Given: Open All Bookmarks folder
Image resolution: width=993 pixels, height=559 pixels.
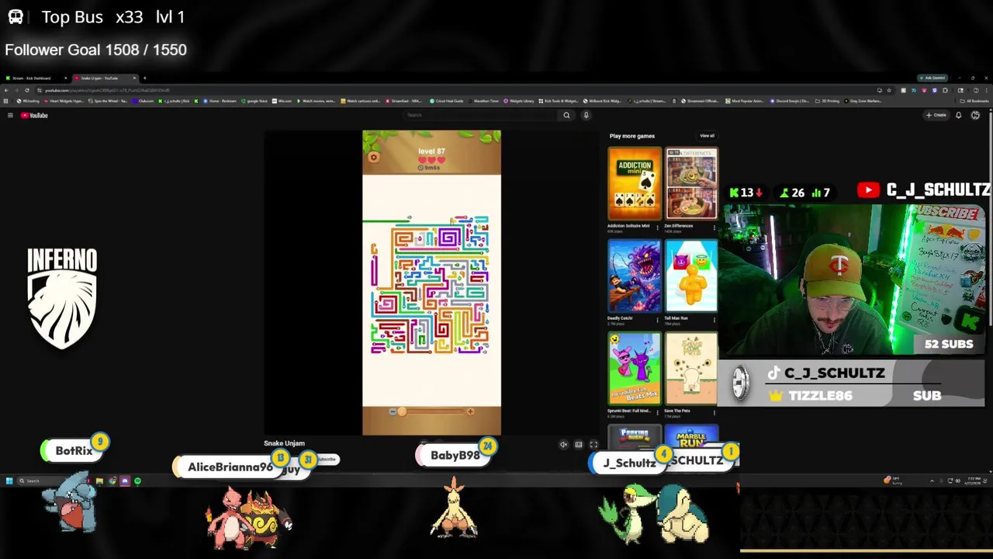Looking at the screenshot, I should 975,101.
